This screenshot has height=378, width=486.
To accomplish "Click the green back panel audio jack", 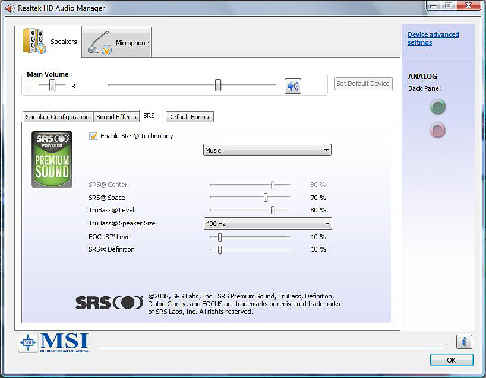I will point(438,107).
